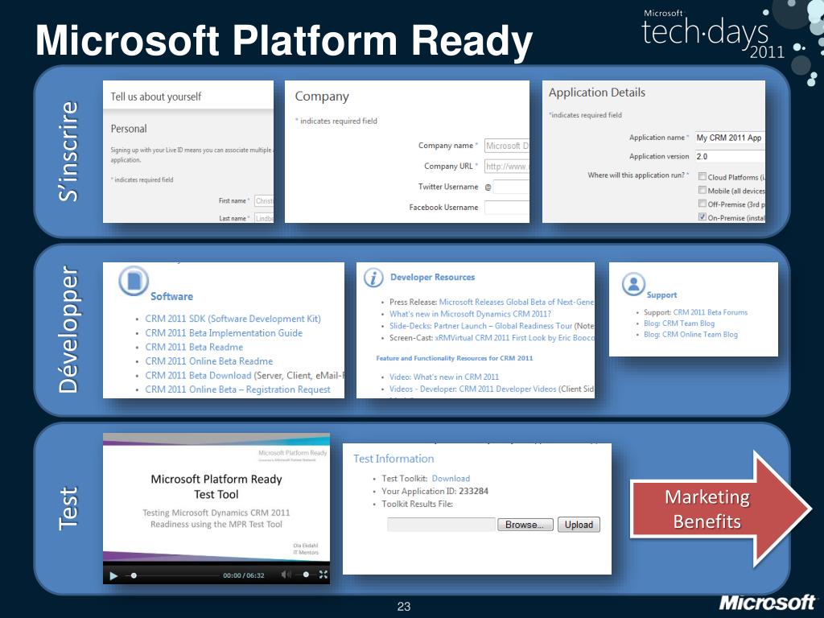
Task: Click the Facebook Username field
Action: [x=507, y=207]
